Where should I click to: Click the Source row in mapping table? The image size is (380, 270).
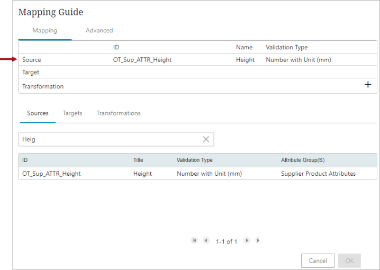point(197,60)
